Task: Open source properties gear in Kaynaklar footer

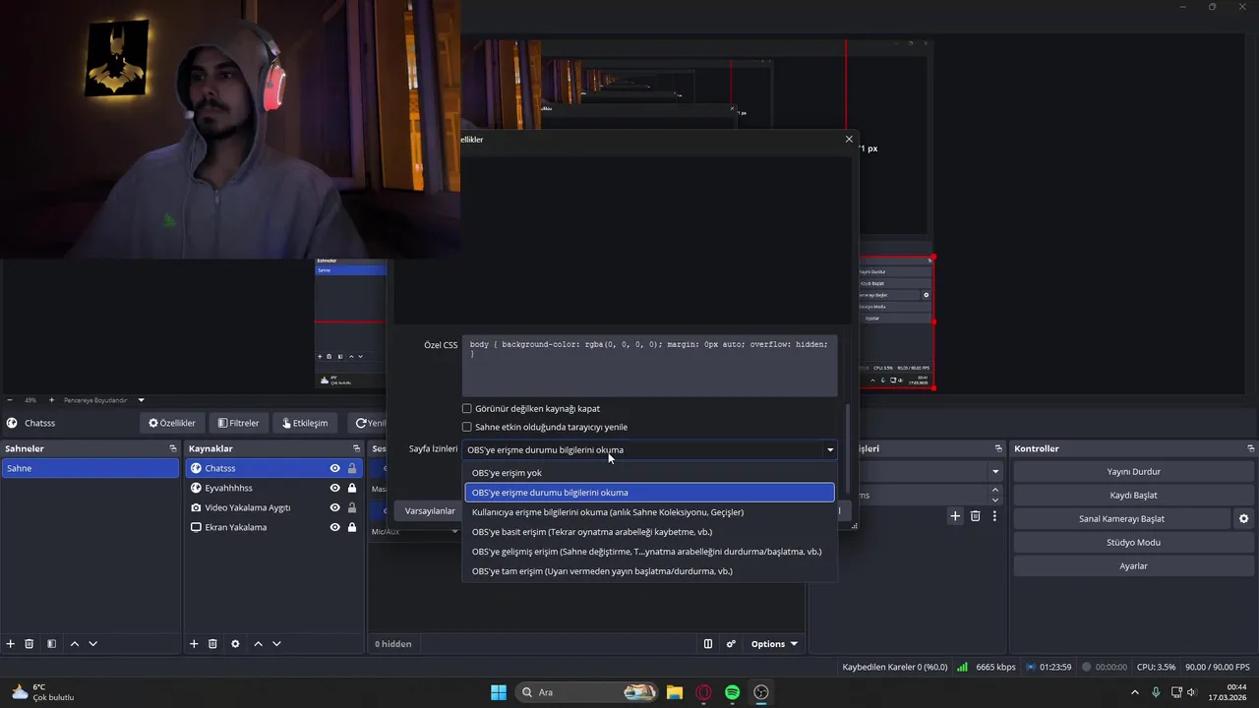Action: (x=235, y=644)
